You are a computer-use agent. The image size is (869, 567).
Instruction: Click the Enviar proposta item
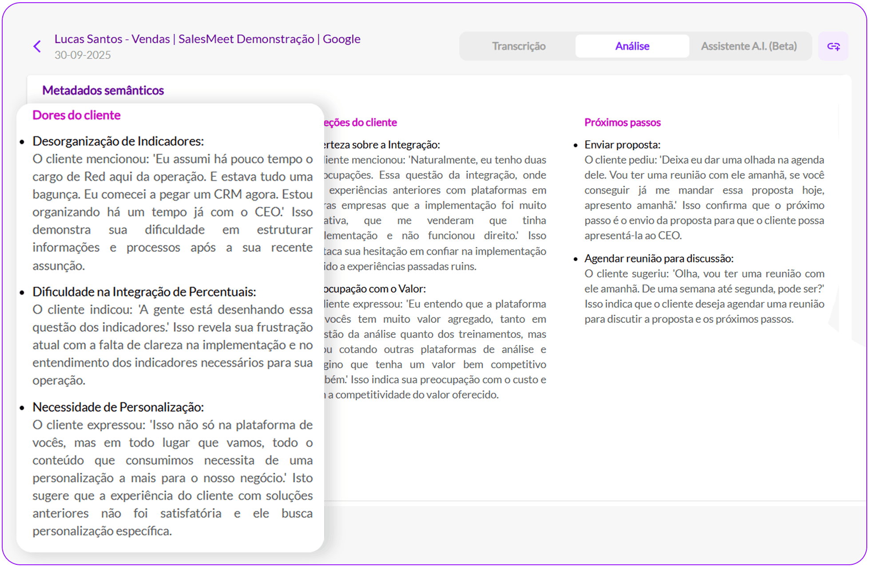622,145
